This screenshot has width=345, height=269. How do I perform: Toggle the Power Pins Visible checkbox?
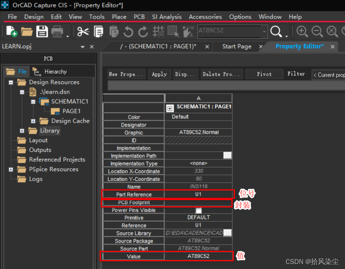point(198,210)
